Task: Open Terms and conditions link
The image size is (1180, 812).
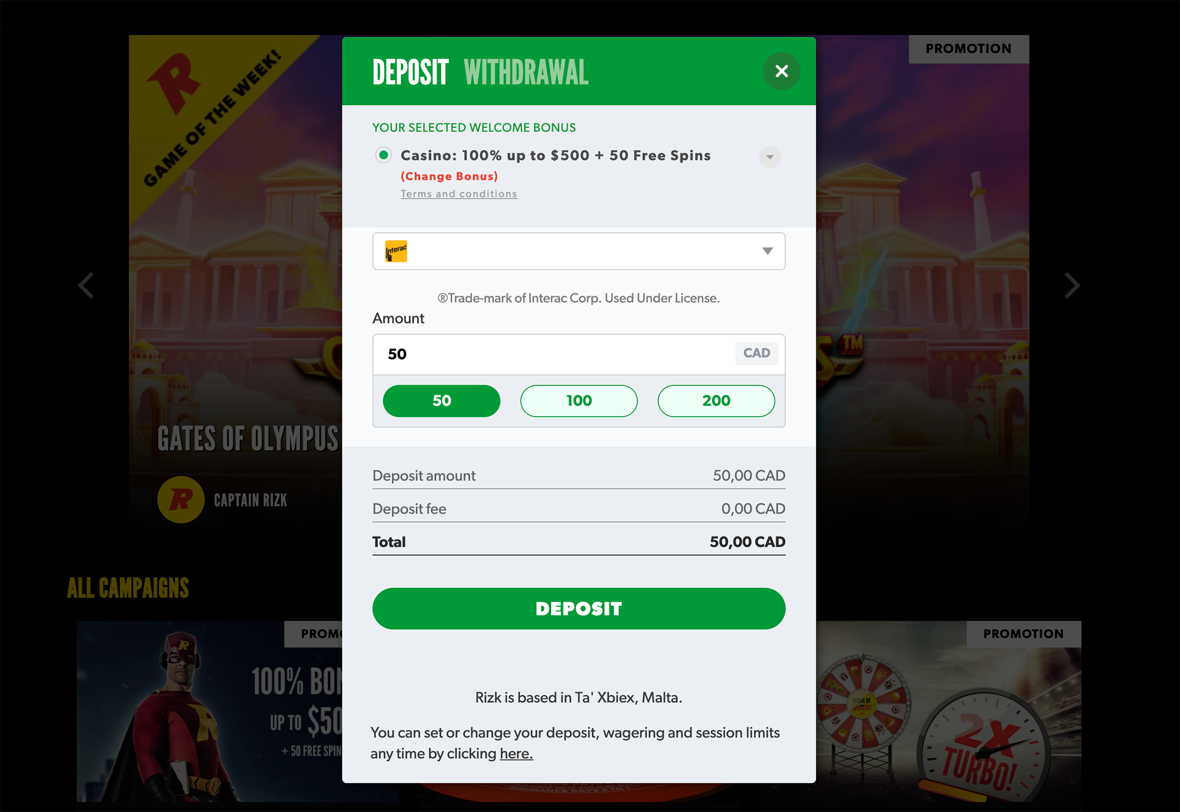Action: point(459,194)
